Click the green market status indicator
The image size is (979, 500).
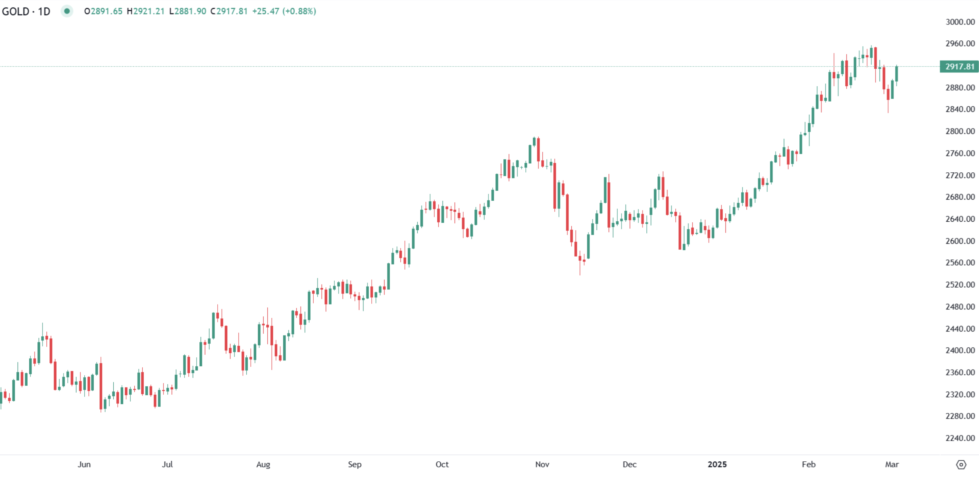67,11
